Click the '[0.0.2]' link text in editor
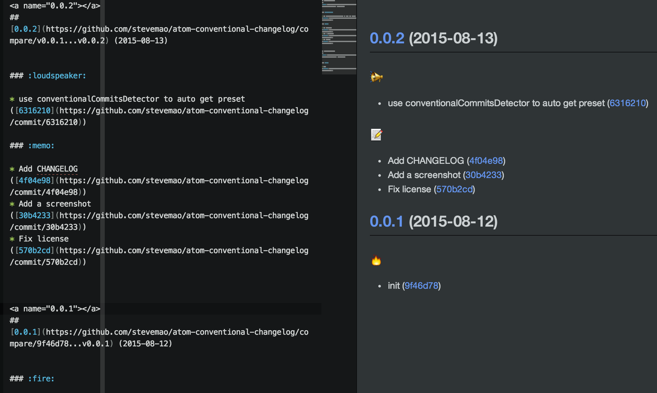 [x=25, y=29]
